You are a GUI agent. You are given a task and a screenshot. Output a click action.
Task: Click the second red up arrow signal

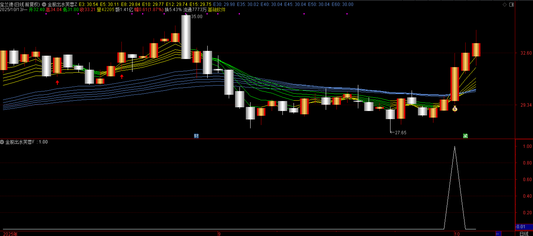coord(122,76)
